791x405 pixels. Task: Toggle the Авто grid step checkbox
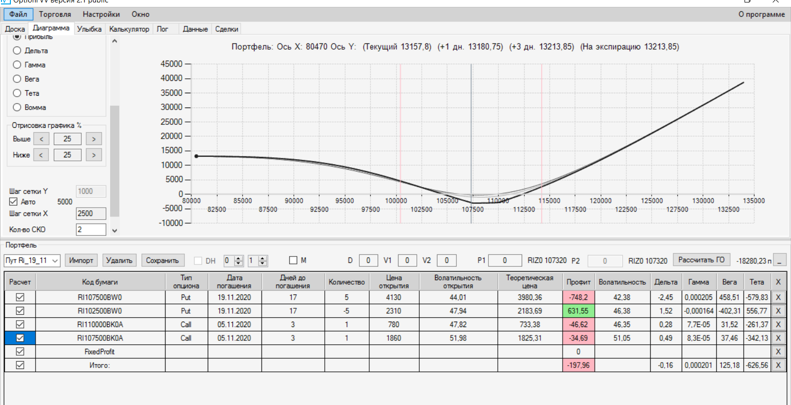tap(13, 202)
